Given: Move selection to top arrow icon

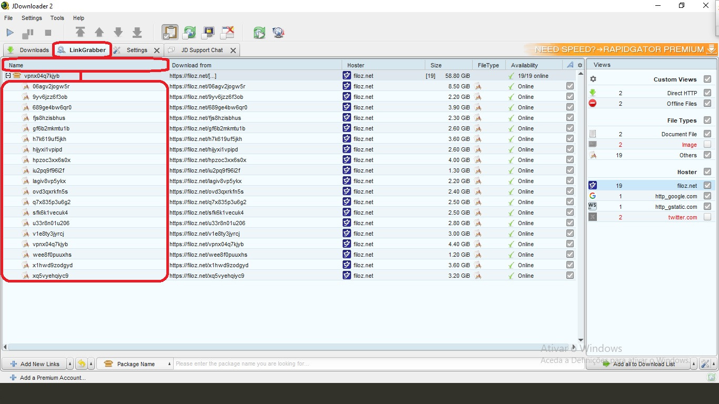Looking at the screenshot, I should pyautogui.click(x=80, y=33).
